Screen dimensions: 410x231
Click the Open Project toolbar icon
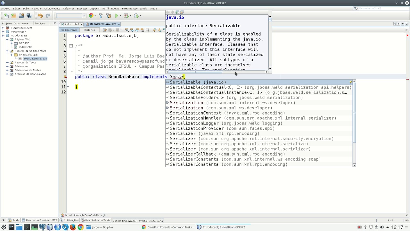pyautogui.click(x=21, y=16)
